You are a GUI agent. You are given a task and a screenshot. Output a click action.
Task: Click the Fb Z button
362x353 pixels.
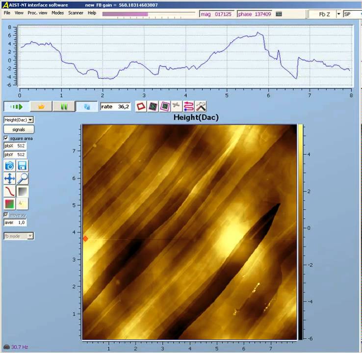tap(324, 14)
